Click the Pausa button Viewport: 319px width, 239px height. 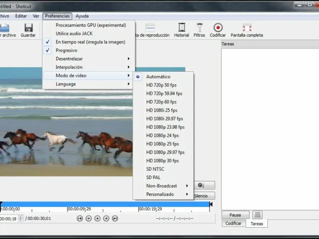[x=235, y=215]
